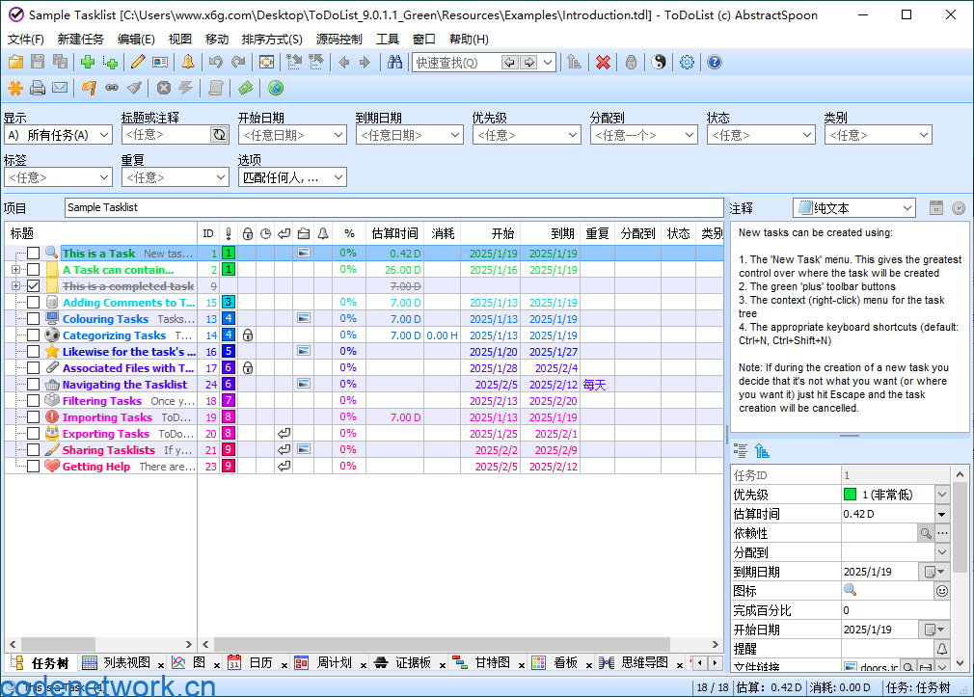The width and height of the screenshot is (974, 697).
Task: Toggle maximize tasklist view icon
Action: tap(266, 62)
